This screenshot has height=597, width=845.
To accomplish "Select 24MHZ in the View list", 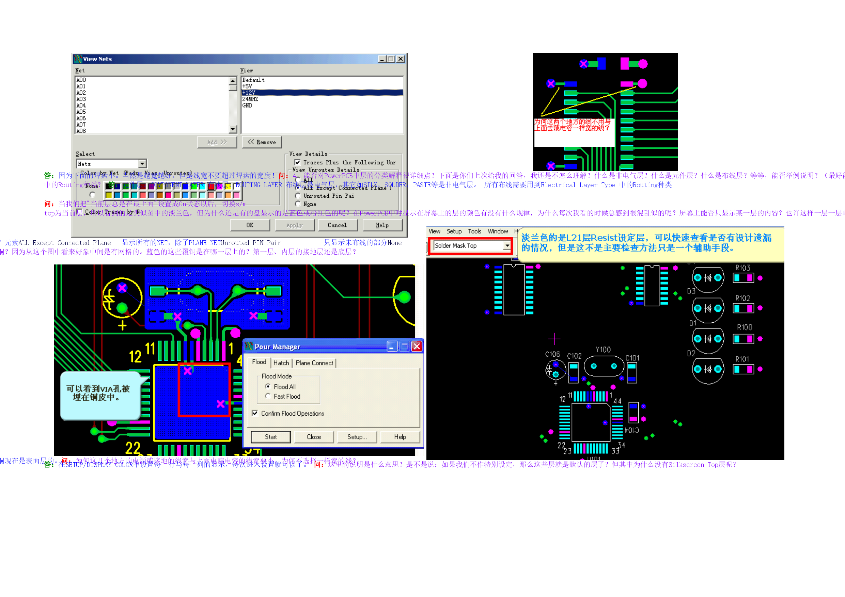I will tap(322, 99).
